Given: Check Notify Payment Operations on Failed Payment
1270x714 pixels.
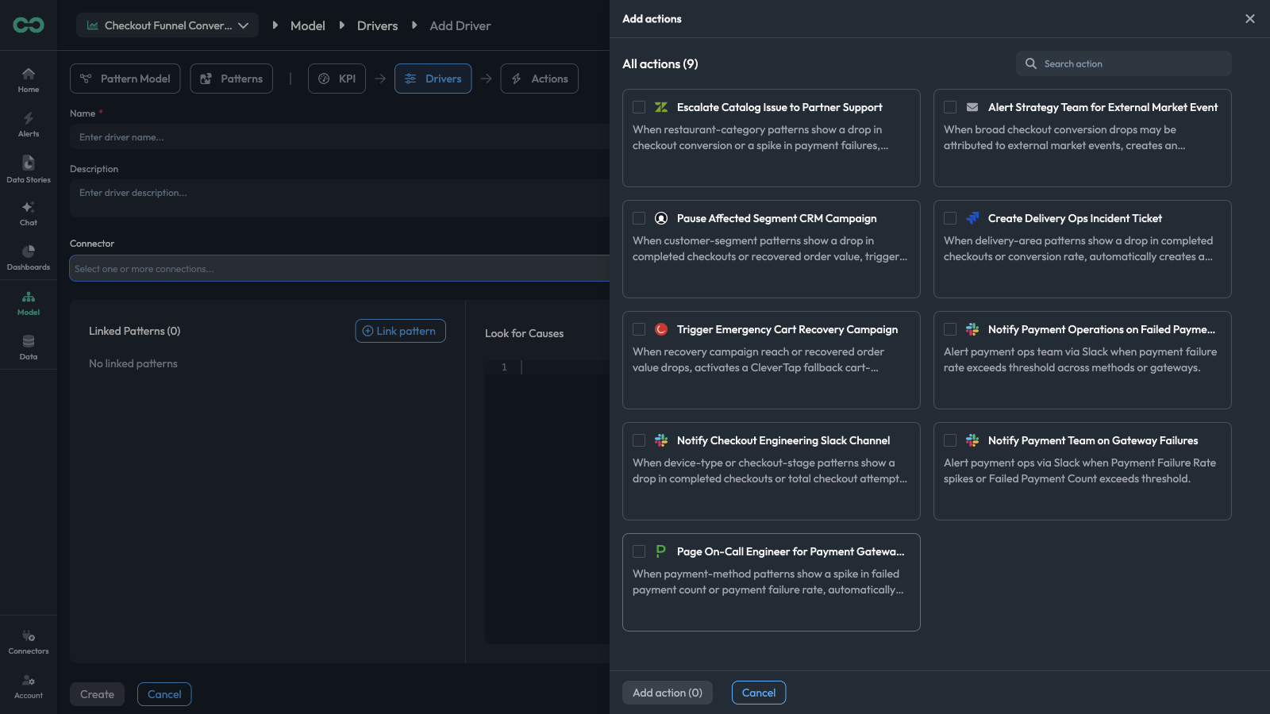Looking at the screenshot, I should (950, 329).
